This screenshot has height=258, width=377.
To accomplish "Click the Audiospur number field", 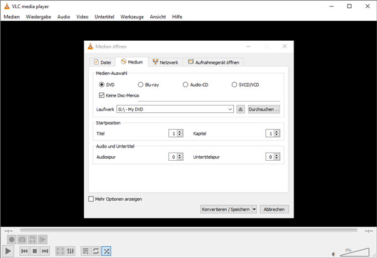I will click(x=173, y=157).
